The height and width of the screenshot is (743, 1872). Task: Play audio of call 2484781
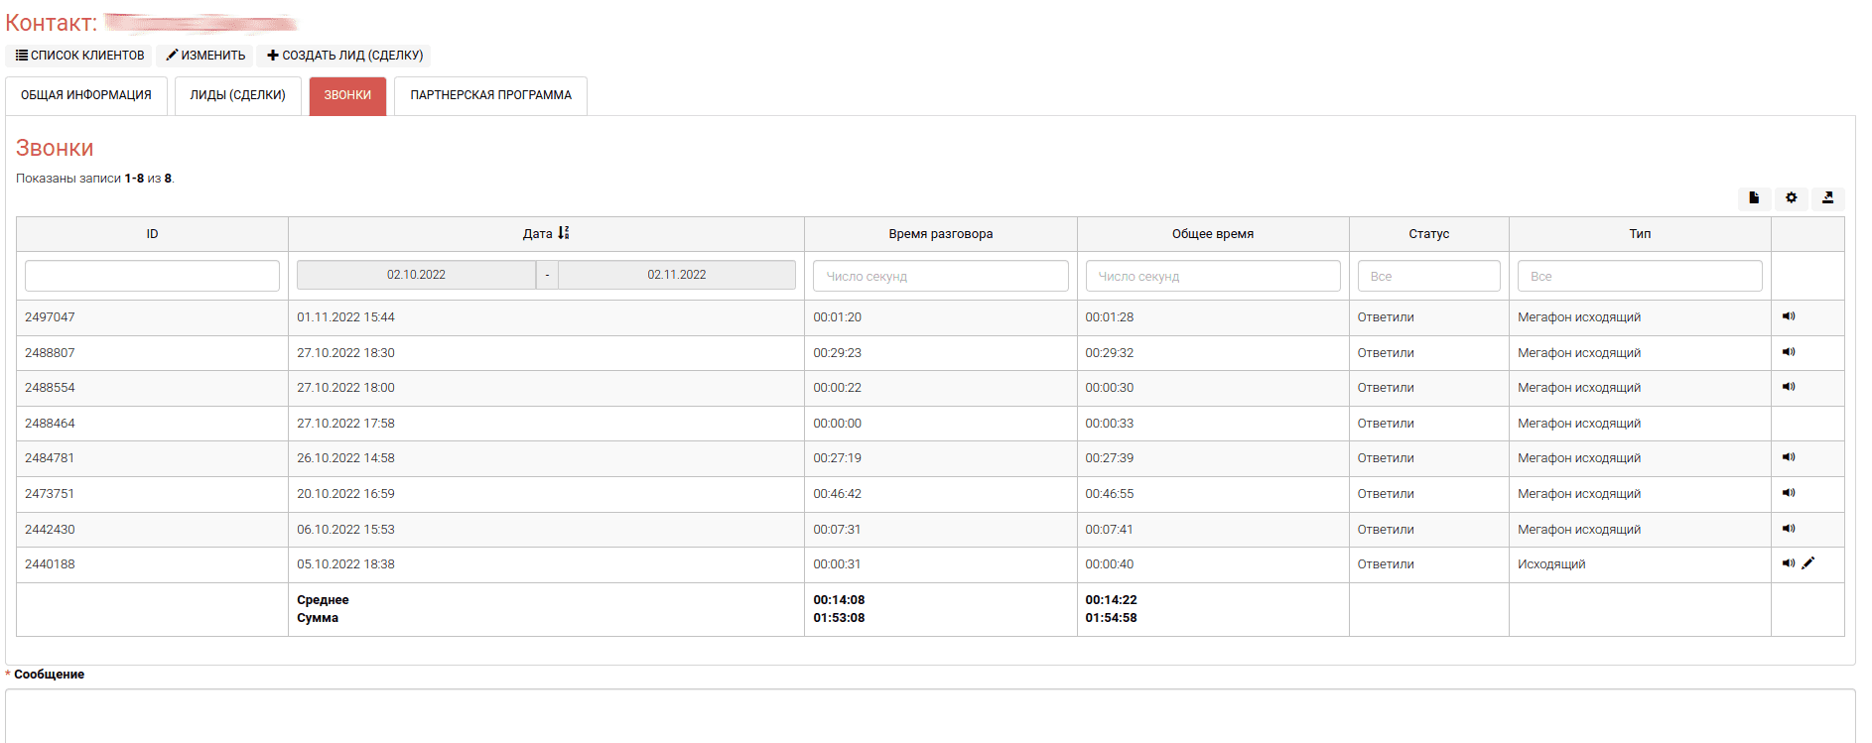coord(1788,457)
